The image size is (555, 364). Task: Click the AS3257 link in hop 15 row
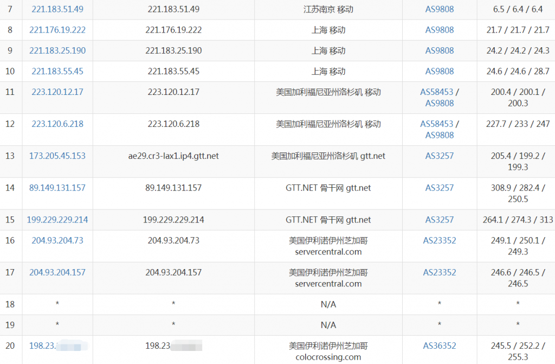tap(439, 220)
